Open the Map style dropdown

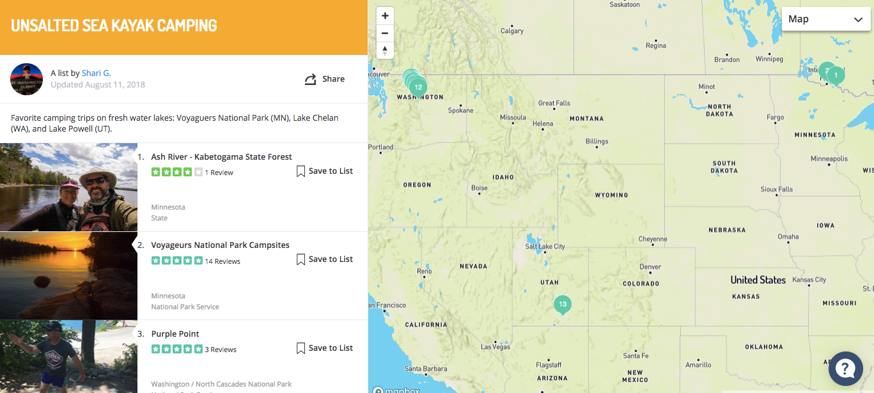point(826,19)
